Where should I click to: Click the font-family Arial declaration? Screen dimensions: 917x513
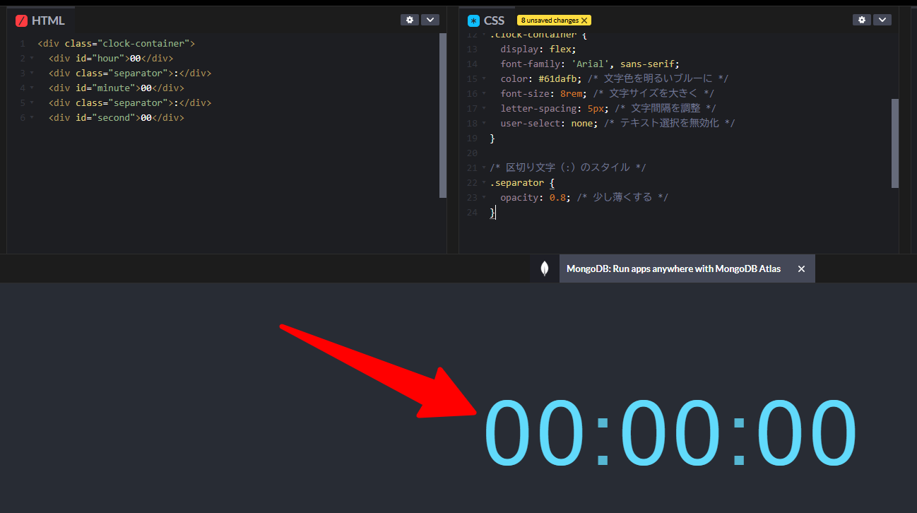coord(590,64)
